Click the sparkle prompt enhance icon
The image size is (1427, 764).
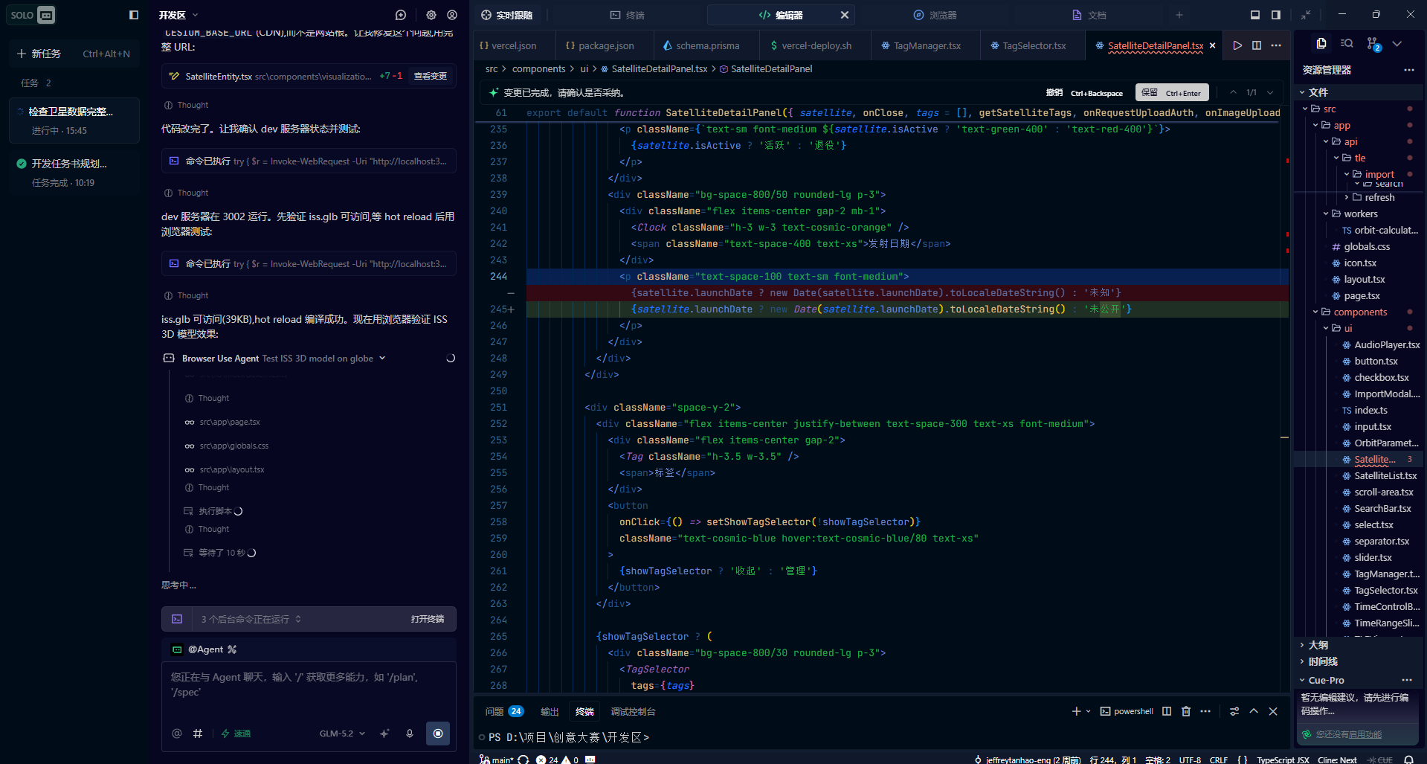click(384, 733)
